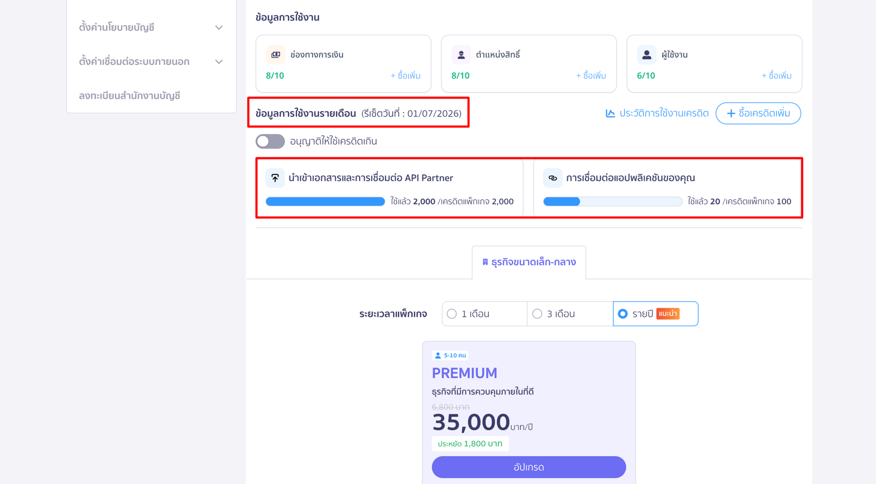Click the ผู้ใช้งาน user icon
Image resolution: width=876 pixels, height=484 pixels.
coord(647,54)
